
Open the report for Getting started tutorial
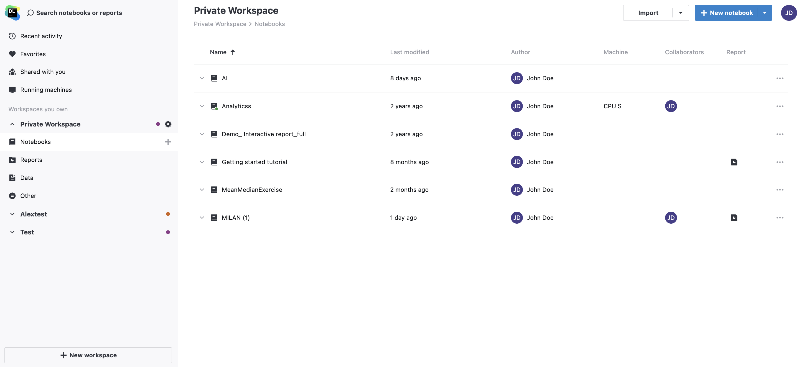point(734,162)
